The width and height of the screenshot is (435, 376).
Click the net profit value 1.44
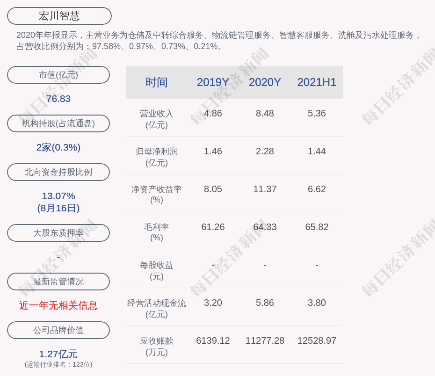point(317,152)
